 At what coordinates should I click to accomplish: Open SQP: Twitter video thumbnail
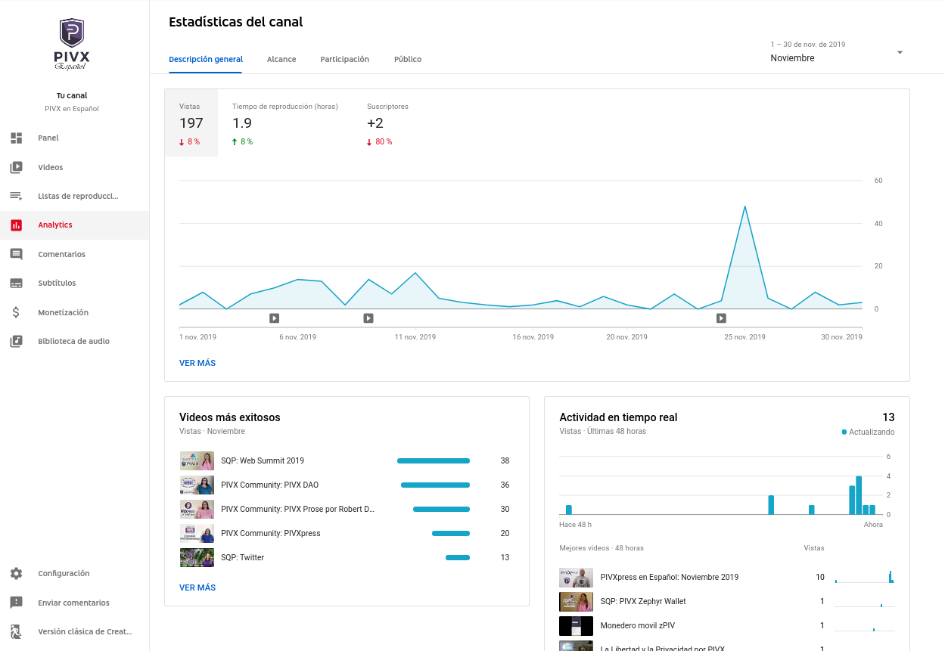pos(197,557)
